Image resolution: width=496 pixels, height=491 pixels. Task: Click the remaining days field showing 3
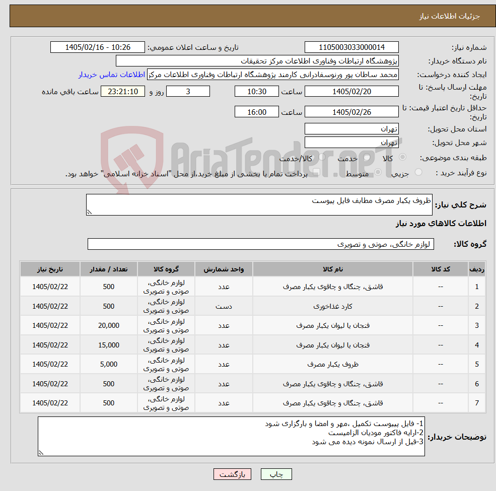click(188, 92)
